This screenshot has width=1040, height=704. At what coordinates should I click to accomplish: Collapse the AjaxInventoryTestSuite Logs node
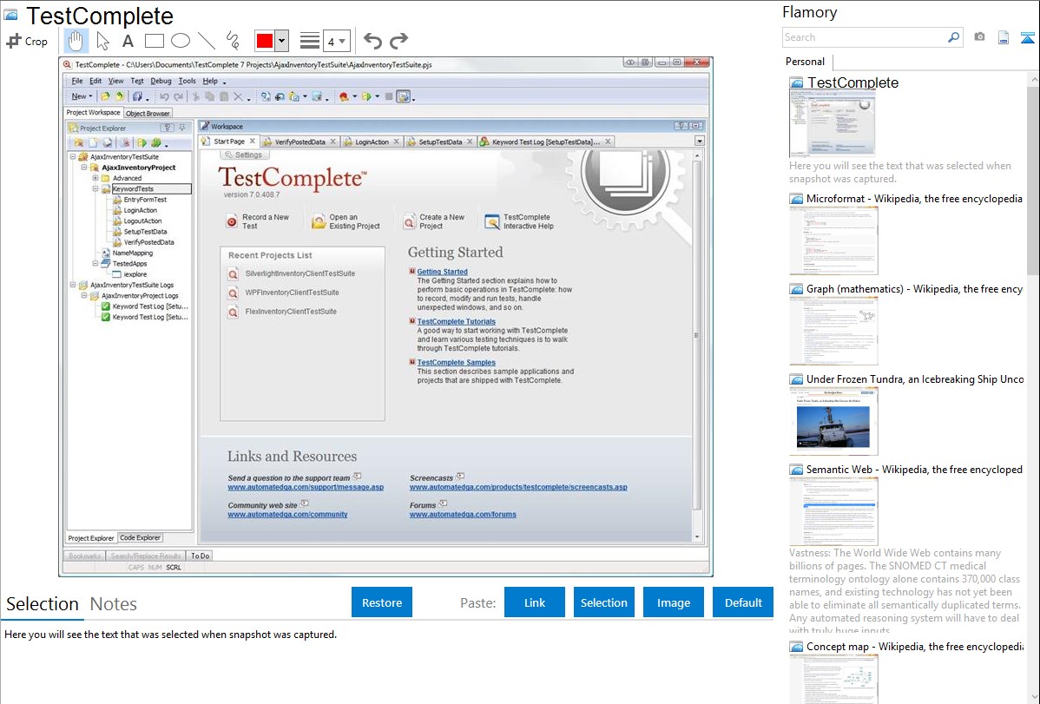point(73,285)
